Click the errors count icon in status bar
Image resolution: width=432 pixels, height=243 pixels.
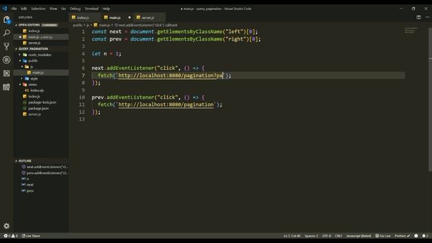tap(5, 236)
